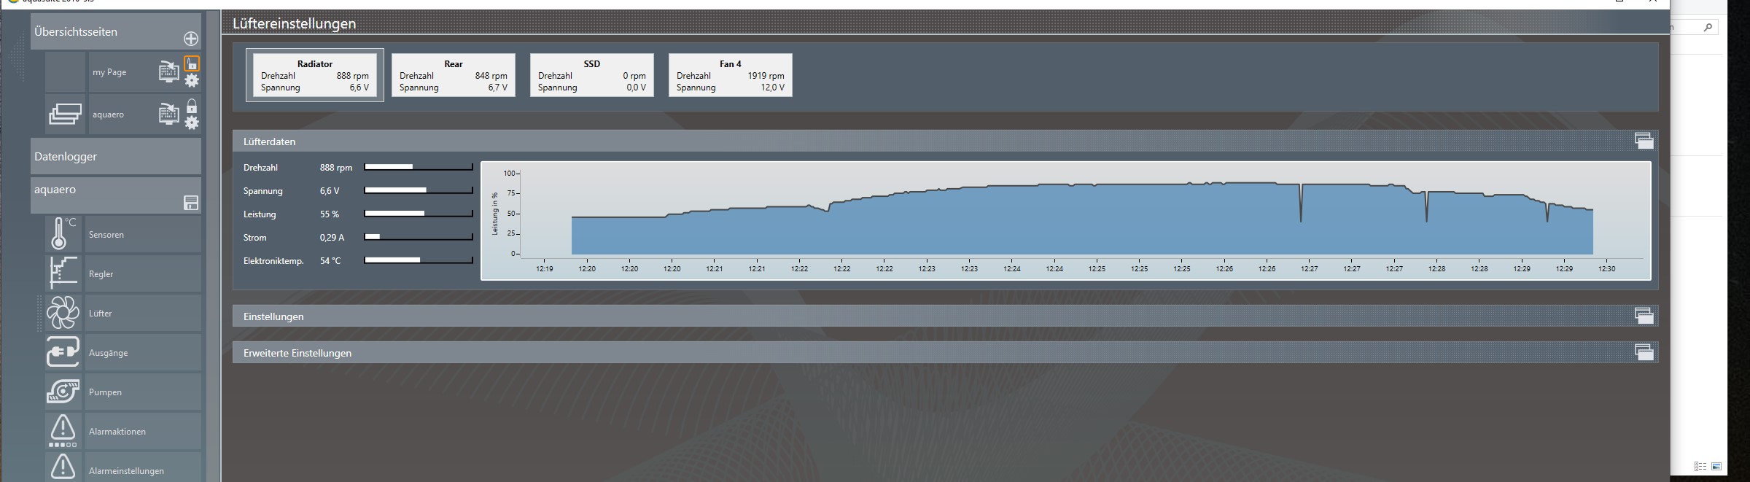This screenshot has height=482, width=1750.
Task: Unlock my Page with the highlighted lock icon
Action: point(192,63)
